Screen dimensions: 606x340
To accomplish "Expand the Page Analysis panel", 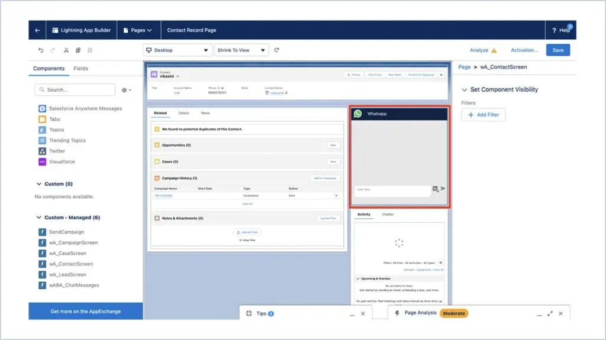I will tap(550, 313).
